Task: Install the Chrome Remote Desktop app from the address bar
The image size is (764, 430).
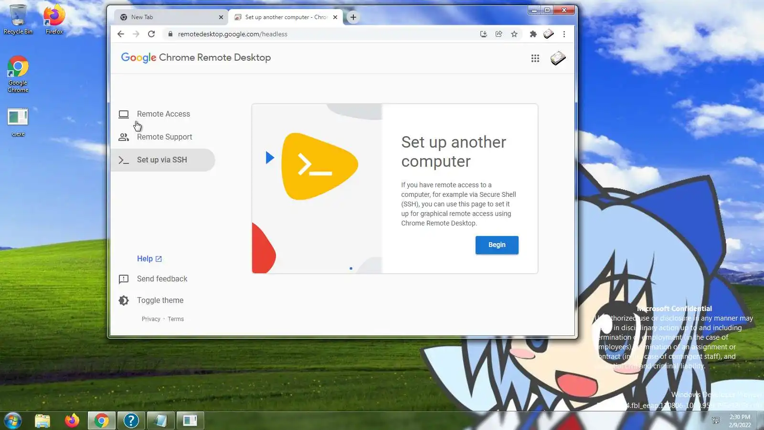Action: point(484,34)
